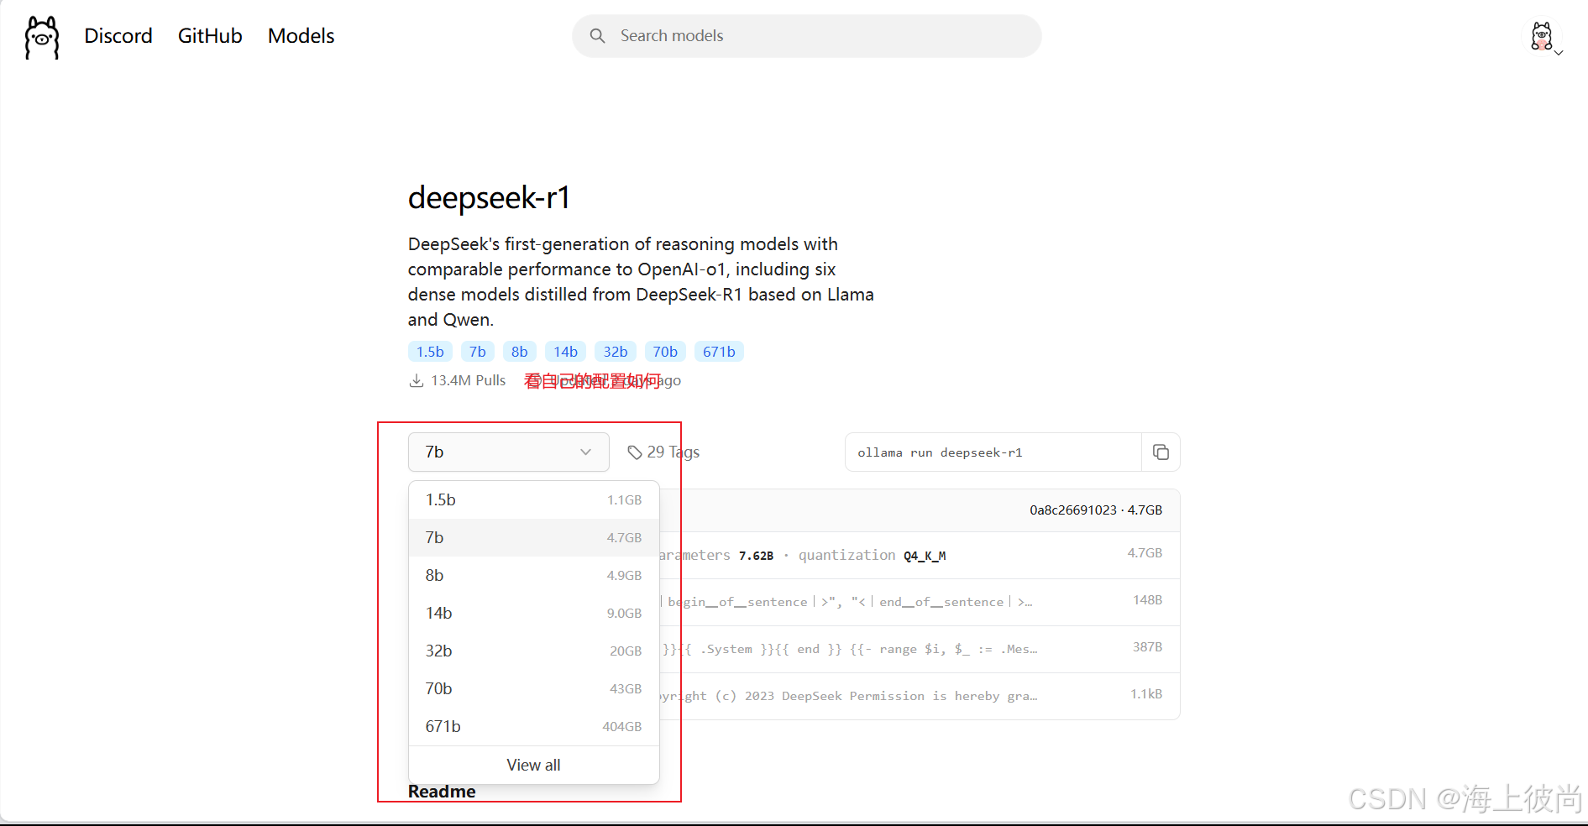This screenshot has height=826, width=1588.
Task: Browse the Models page
Action: [300, 36]
